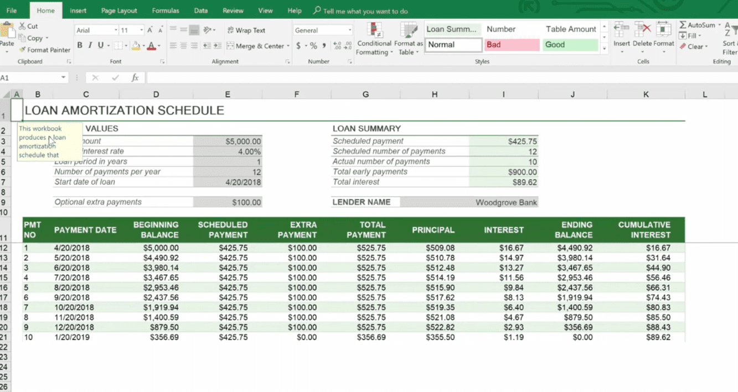Open the Page Layout tab
Image resolution: width=738 pixels, height=392 pixels.
click(119, 11)
